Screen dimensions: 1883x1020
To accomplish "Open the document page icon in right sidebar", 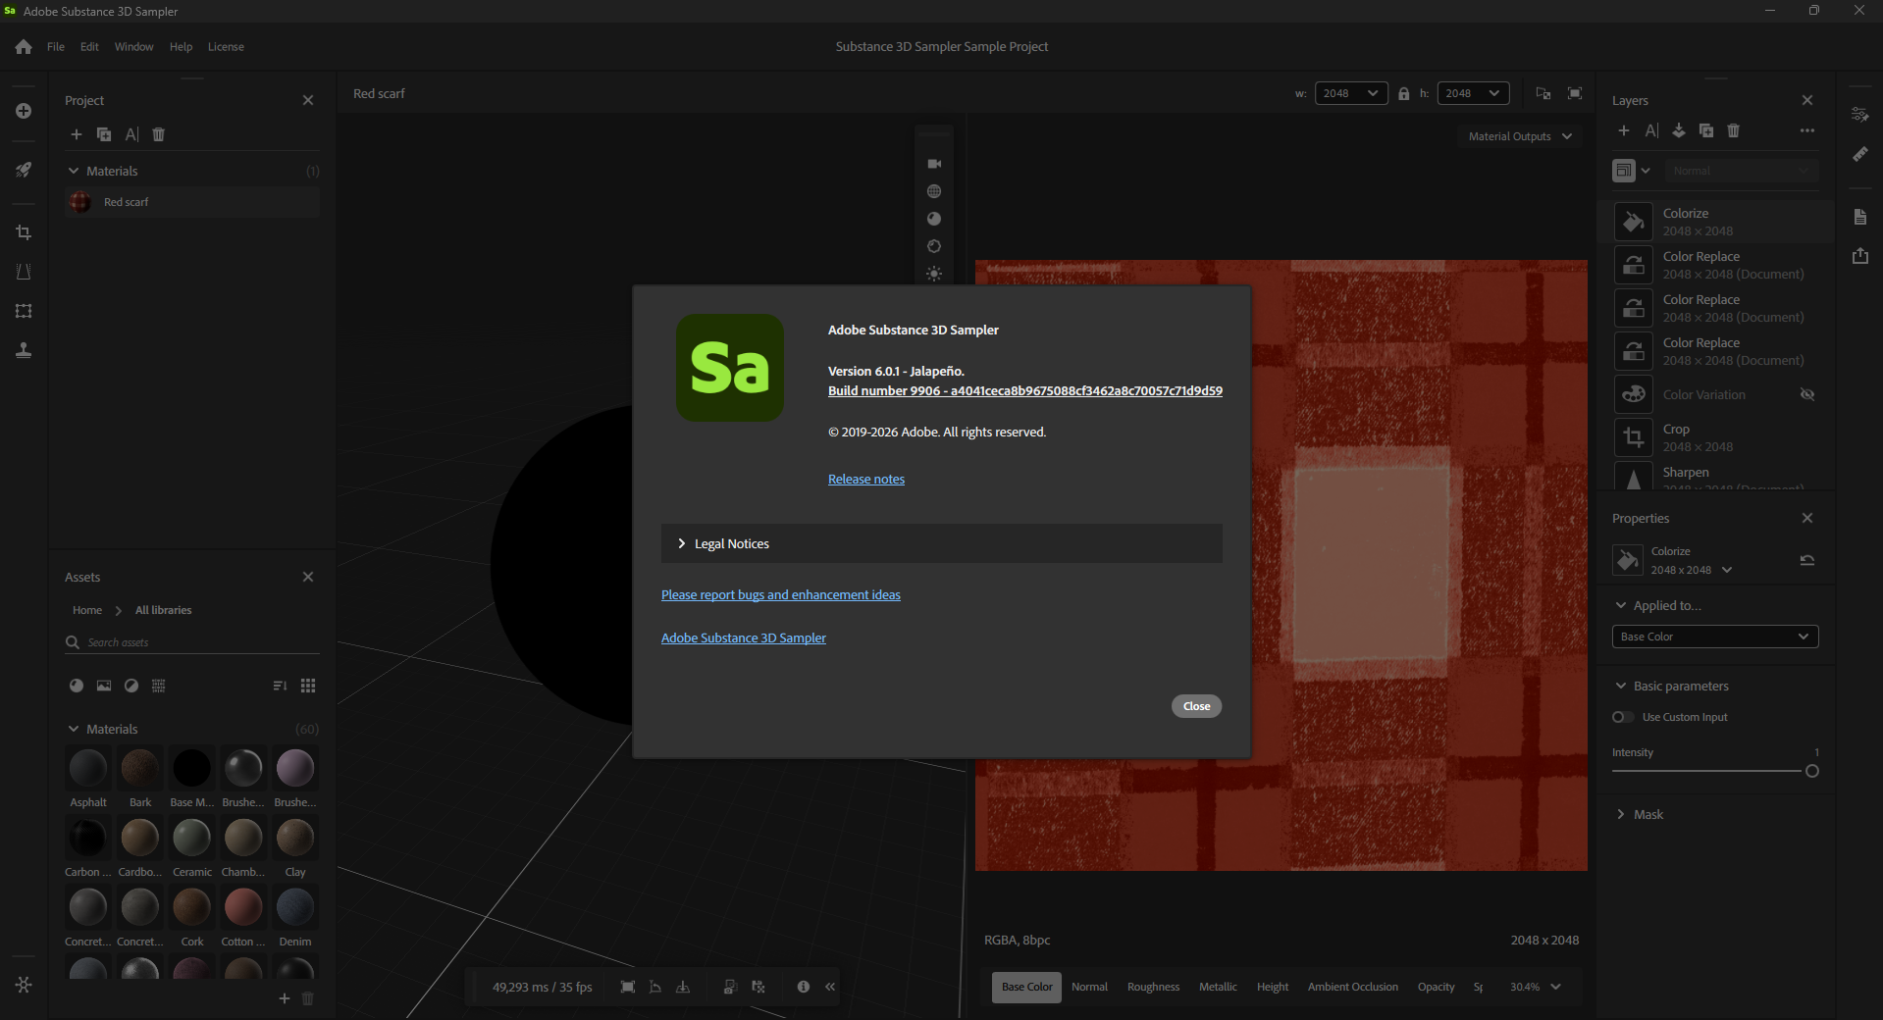I will pyautogui.click(x=1860, y=217).
